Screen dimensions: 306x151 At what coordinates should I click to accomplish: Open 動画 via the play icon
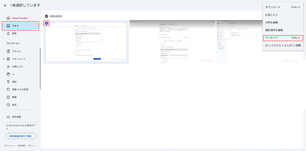[x=8, y=97]
